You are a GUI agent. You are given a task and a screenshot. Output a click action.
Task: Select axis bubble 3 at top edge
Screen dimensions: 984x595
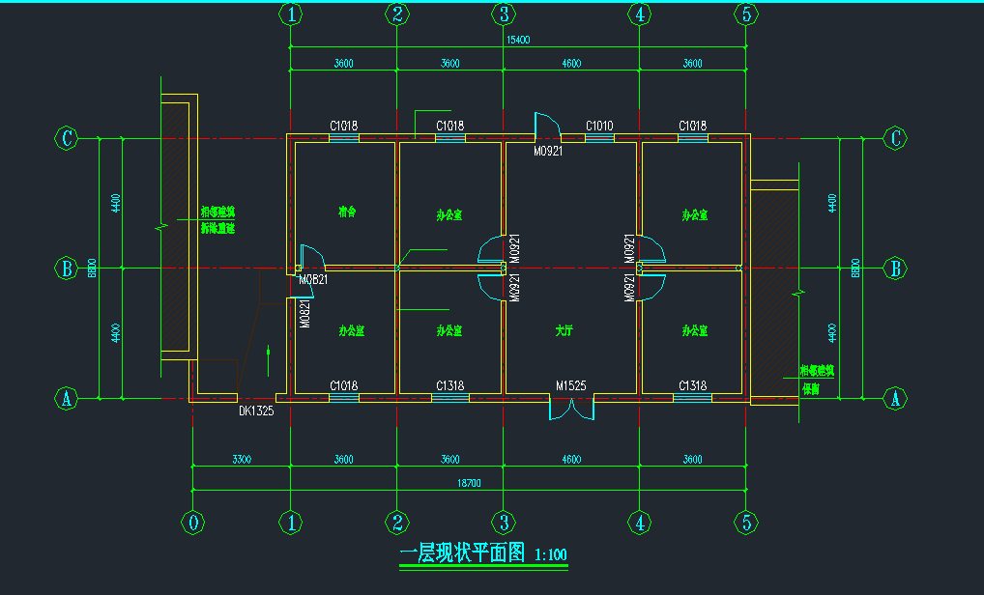click(x=503, y=14)
